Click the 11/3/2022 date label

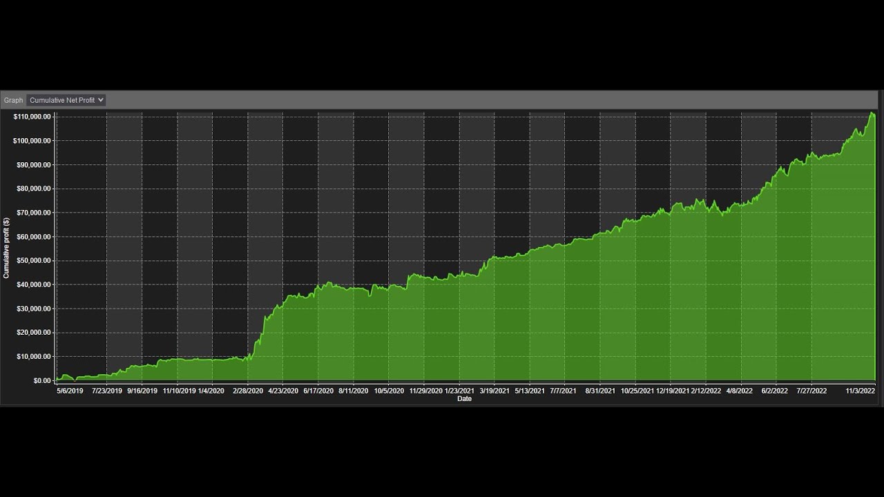click(x=861, y=391)
